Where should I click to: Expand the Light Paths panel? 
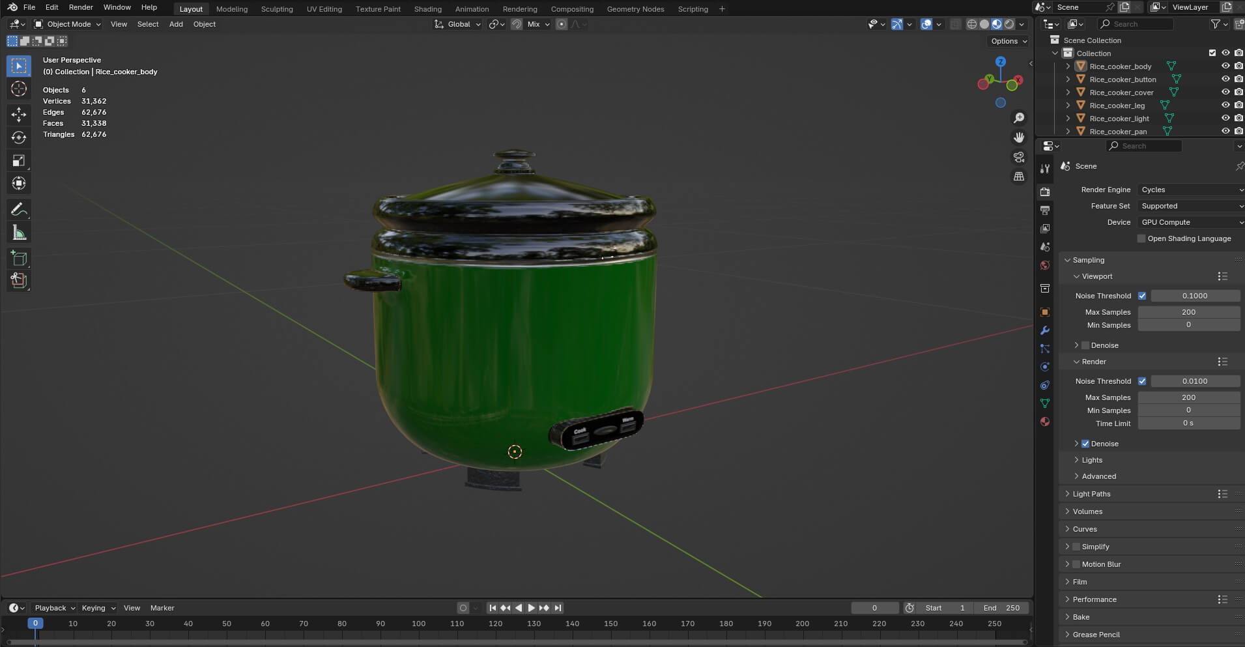tap(1091, 494)
